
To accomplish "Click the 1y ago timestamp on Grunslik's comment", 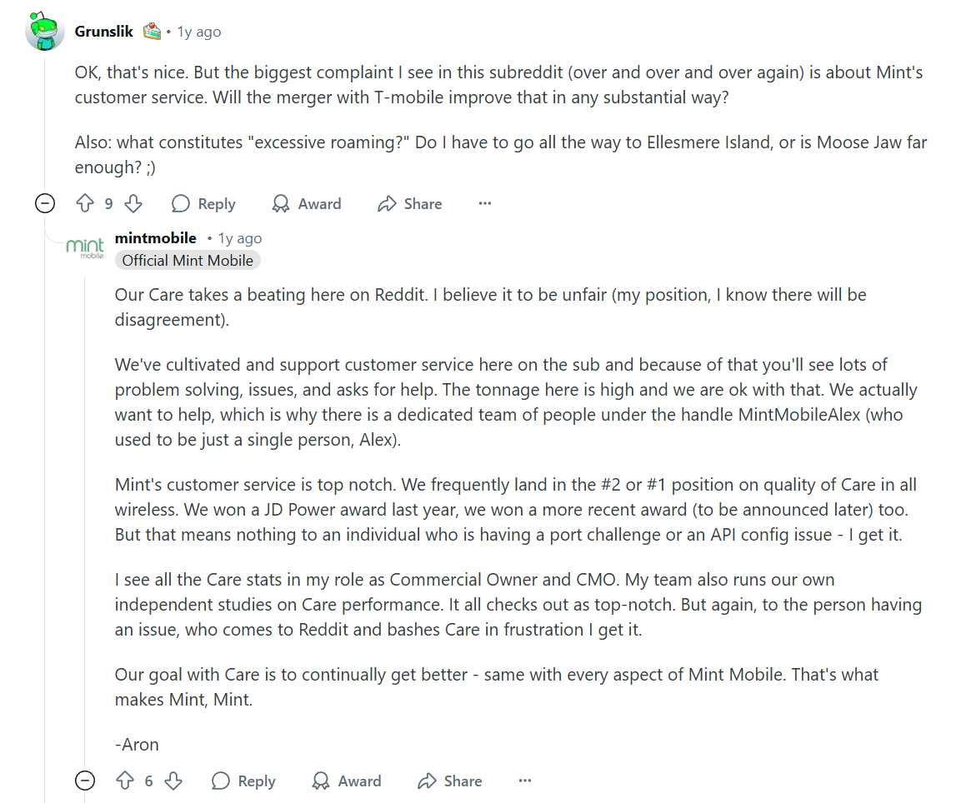I will pyautogui.click(x=198, y=31).
